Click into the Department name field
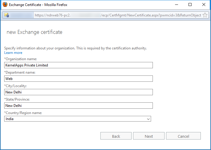The width and height of the screenshot is (211, 150). point(79,79)
